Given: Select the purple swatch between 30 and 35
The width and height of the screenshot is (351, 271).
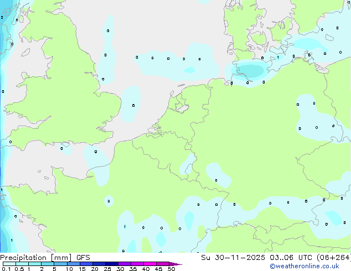Looking at the screenshot, I should coord(124,264).
